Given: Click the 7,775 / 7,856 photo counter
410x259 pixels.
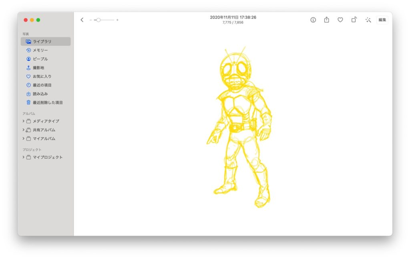Looking at the screenshot, I should pyautogui.click(x=233, y=22).
